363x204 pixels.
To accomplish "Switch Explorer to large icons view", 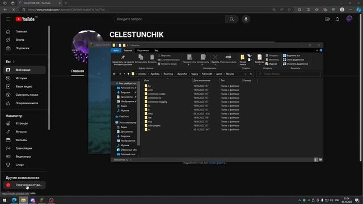I will coord(320,160).
